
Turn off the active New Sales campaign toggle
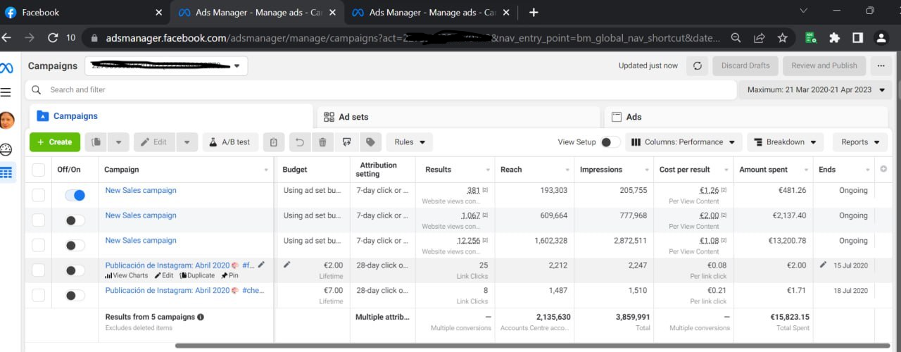tap(75, 195)
